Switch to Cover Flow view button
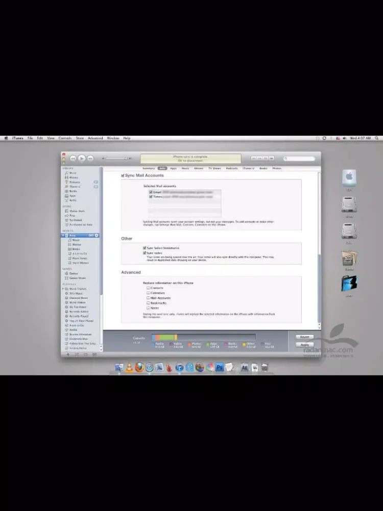 pos(271,158)
